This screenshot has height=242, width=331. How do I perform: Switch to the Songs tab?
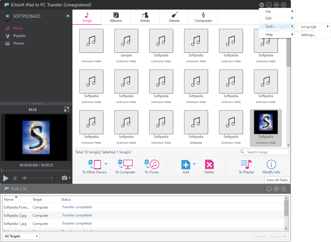tap(87, 17)
